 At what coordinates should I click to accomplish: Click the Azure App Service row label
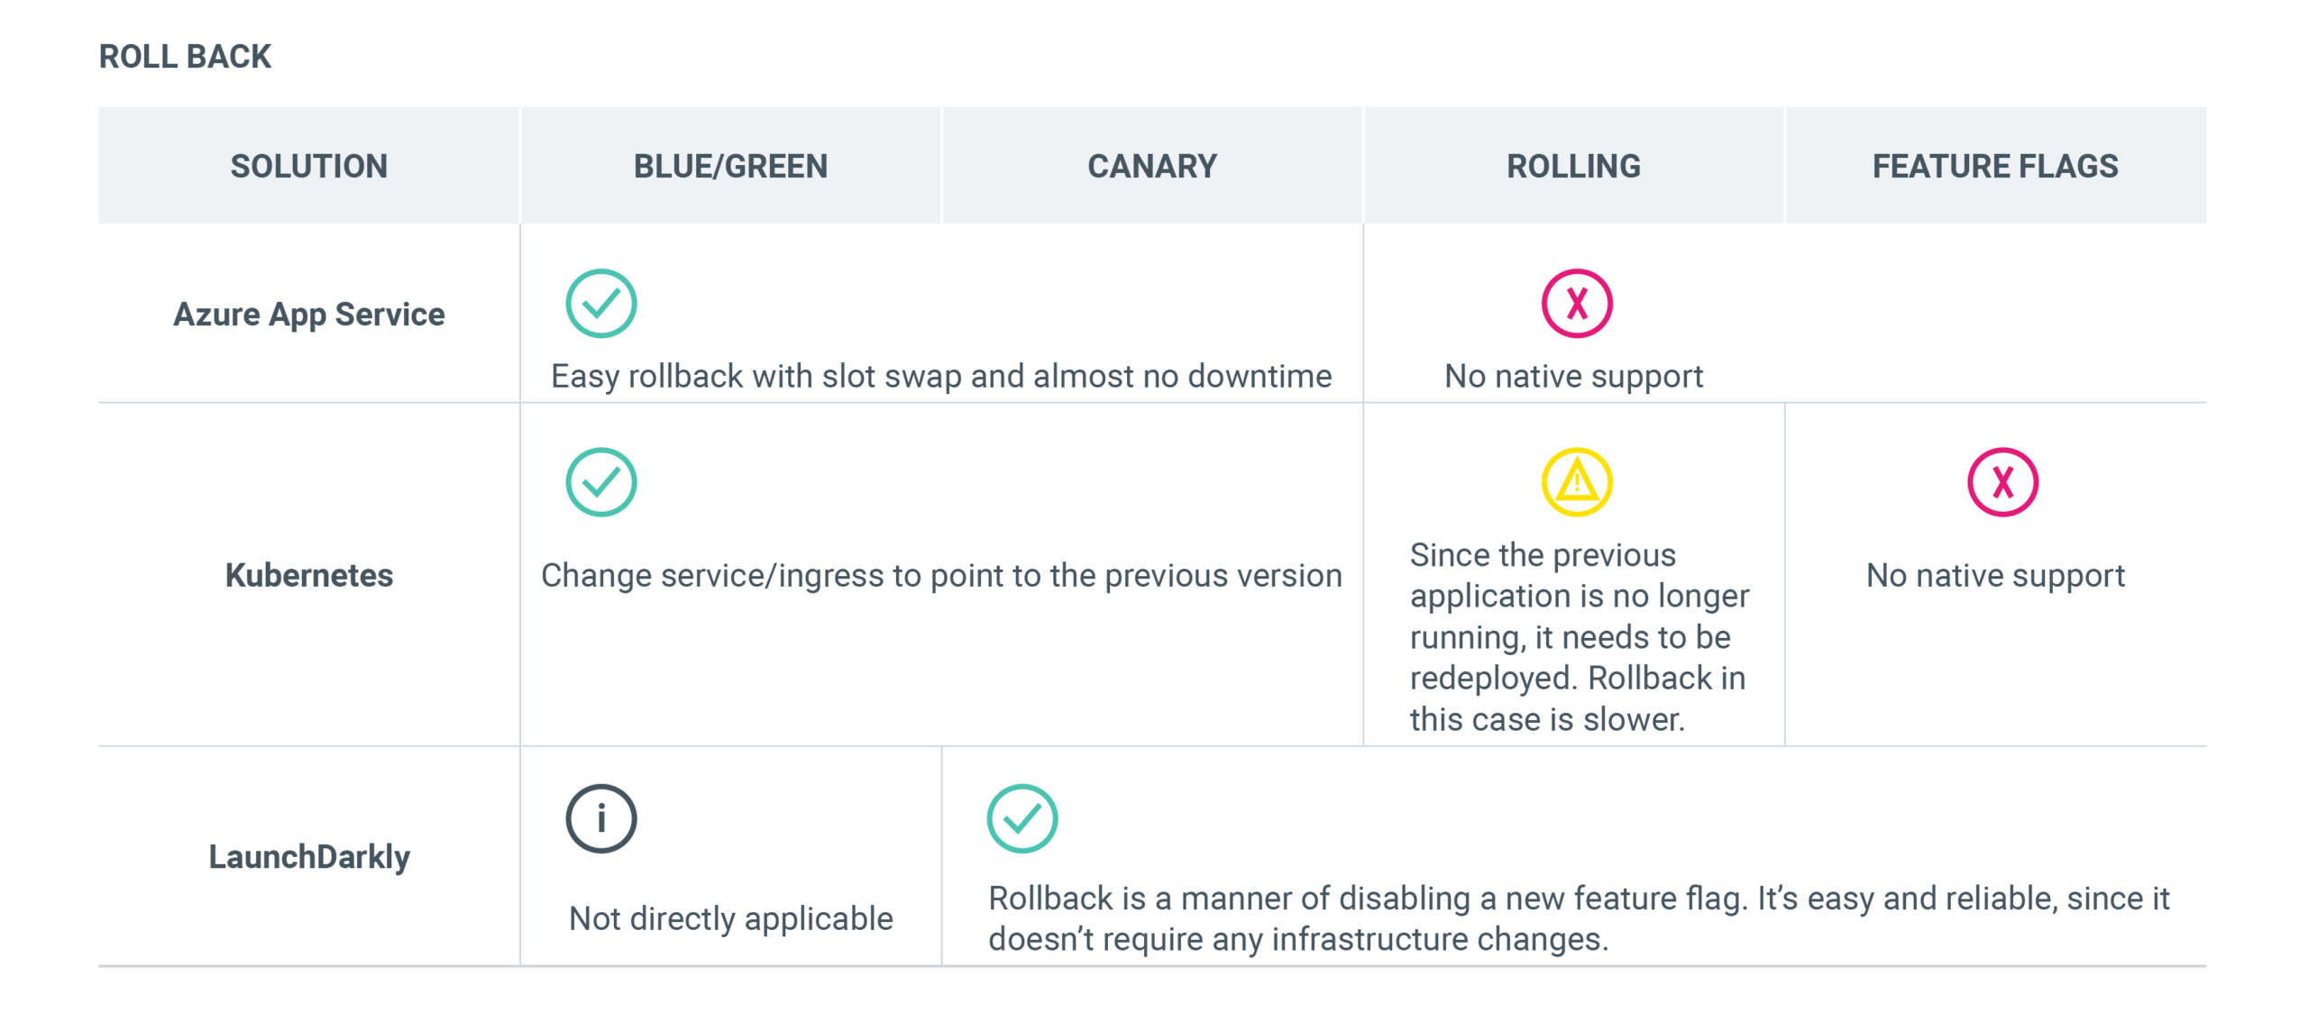pos(309,315)
